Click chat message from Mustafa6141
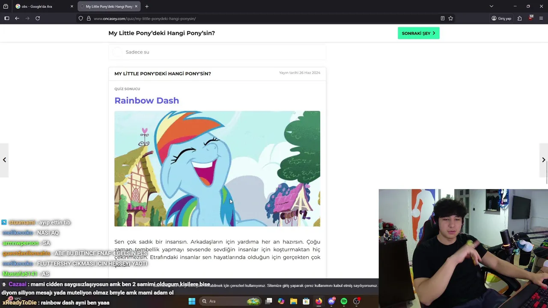 (26, 274)
